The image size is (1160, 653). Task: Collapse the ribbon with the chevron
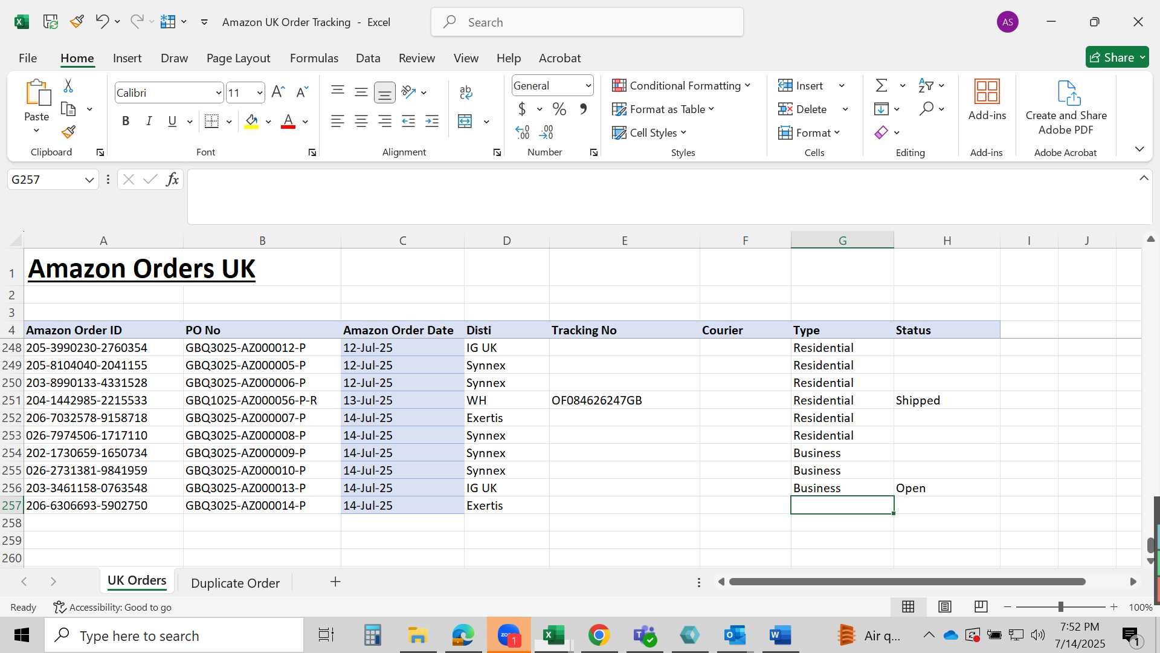click(x=1139, y=149)
